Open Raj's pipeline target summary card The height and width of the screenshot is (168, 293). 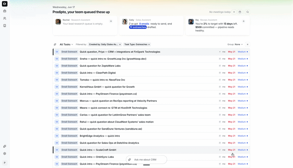218,25
